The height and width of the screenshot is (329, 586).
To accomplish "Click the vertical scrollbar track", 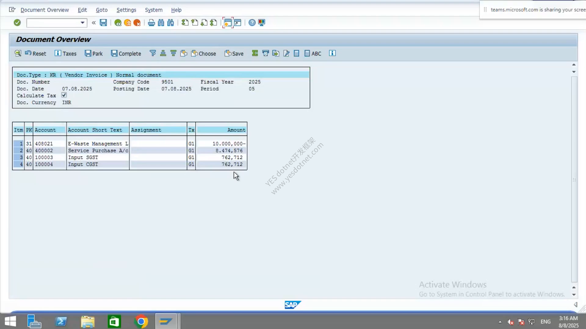I will 574,180.
